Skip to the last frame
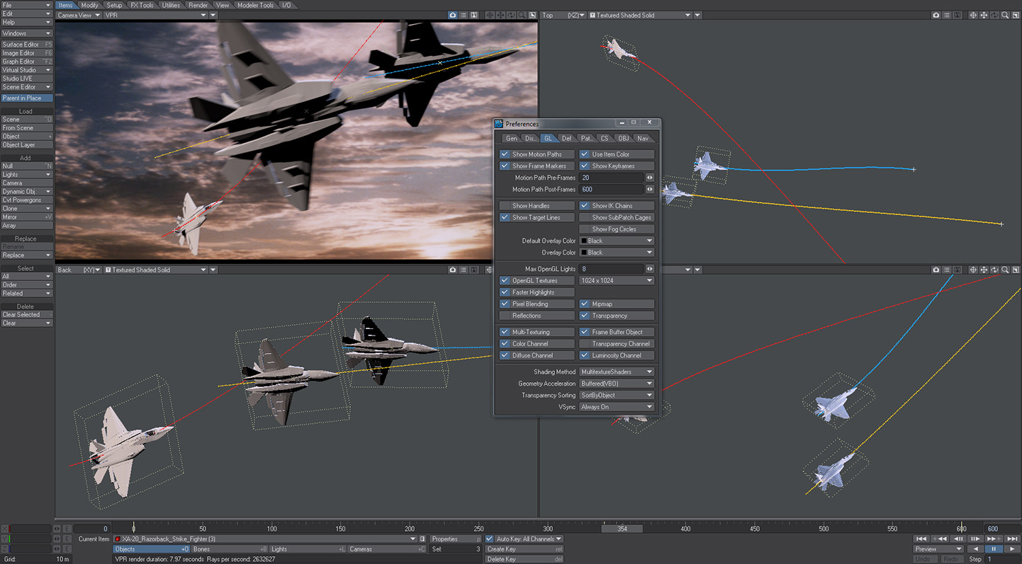 pos(1012,539)
